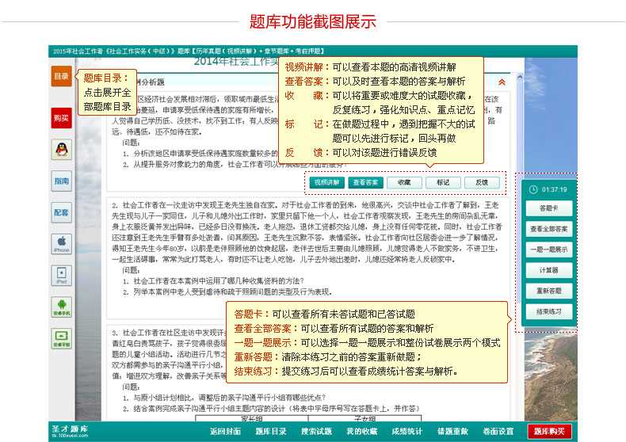Screen dimensions: 626x442
Task: Open QQ penguin contact icon
Action: point(61,149)
